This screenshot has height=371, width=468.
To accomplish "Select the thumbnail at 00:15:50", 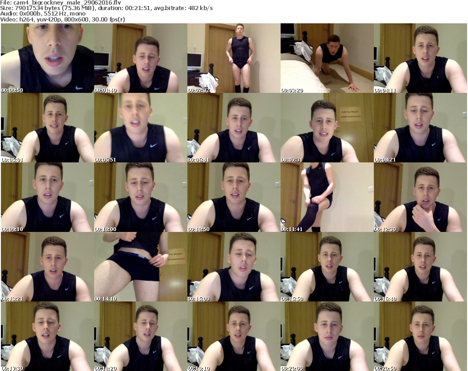I will coord(327,267).
